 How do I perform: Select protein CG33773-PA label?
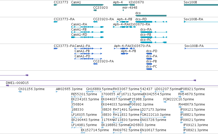pyautogui.click(x=64, y=46)
